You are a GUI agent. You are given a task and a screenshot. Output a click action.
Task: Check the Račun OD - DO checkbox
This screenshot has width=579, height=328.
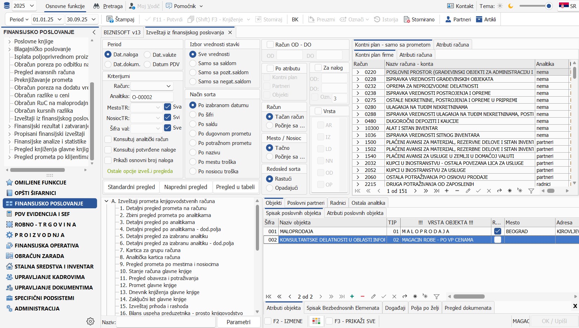(x=270, y=44)
